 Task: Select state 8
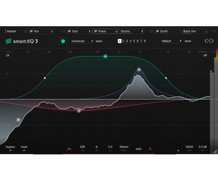(x=145, y=41)
